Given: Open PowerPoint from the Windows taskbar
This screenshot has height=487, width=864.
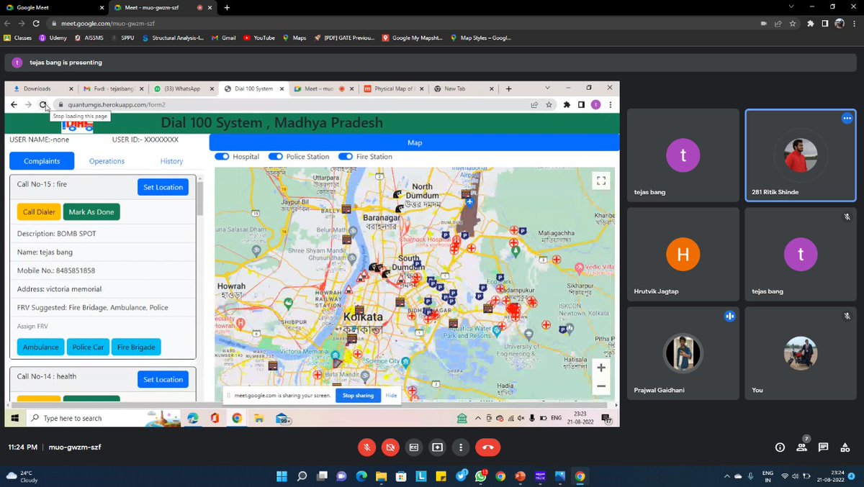Looking at the screenshot, I should (520, 475).
